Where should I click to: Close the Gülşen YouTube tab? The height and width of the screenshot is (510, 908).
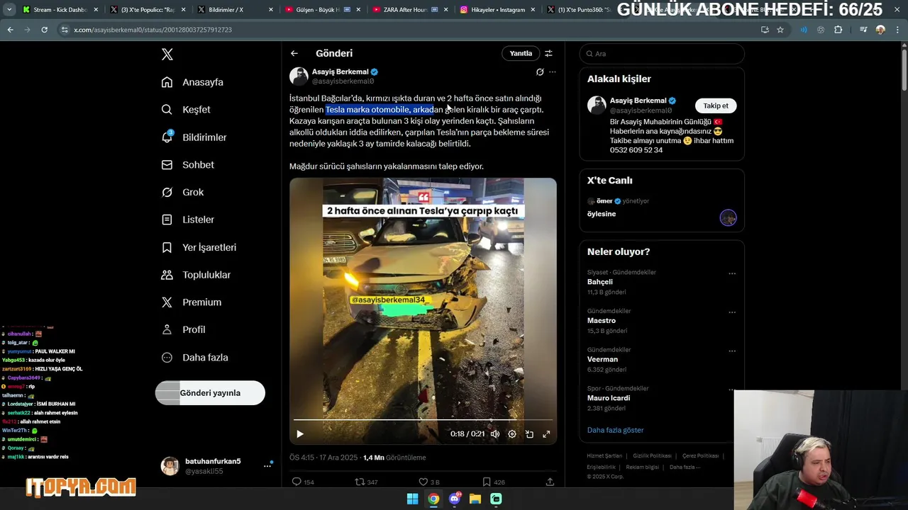tap(358, 10)
